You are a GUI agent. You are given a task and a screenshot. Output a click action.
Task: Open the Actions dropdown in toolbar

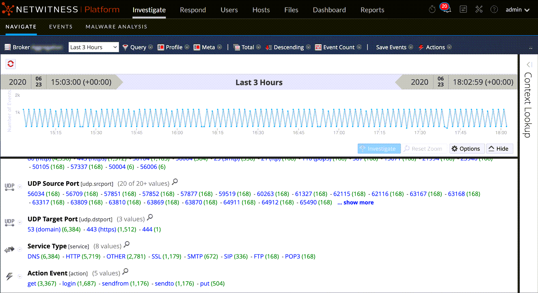click(435, 47)
